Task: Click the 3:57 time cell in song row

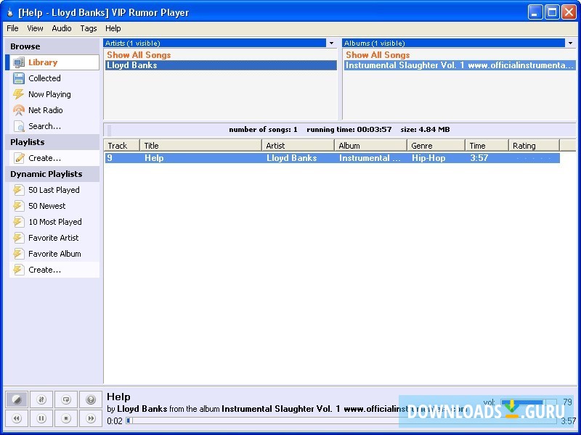Action: pos(479,158)
